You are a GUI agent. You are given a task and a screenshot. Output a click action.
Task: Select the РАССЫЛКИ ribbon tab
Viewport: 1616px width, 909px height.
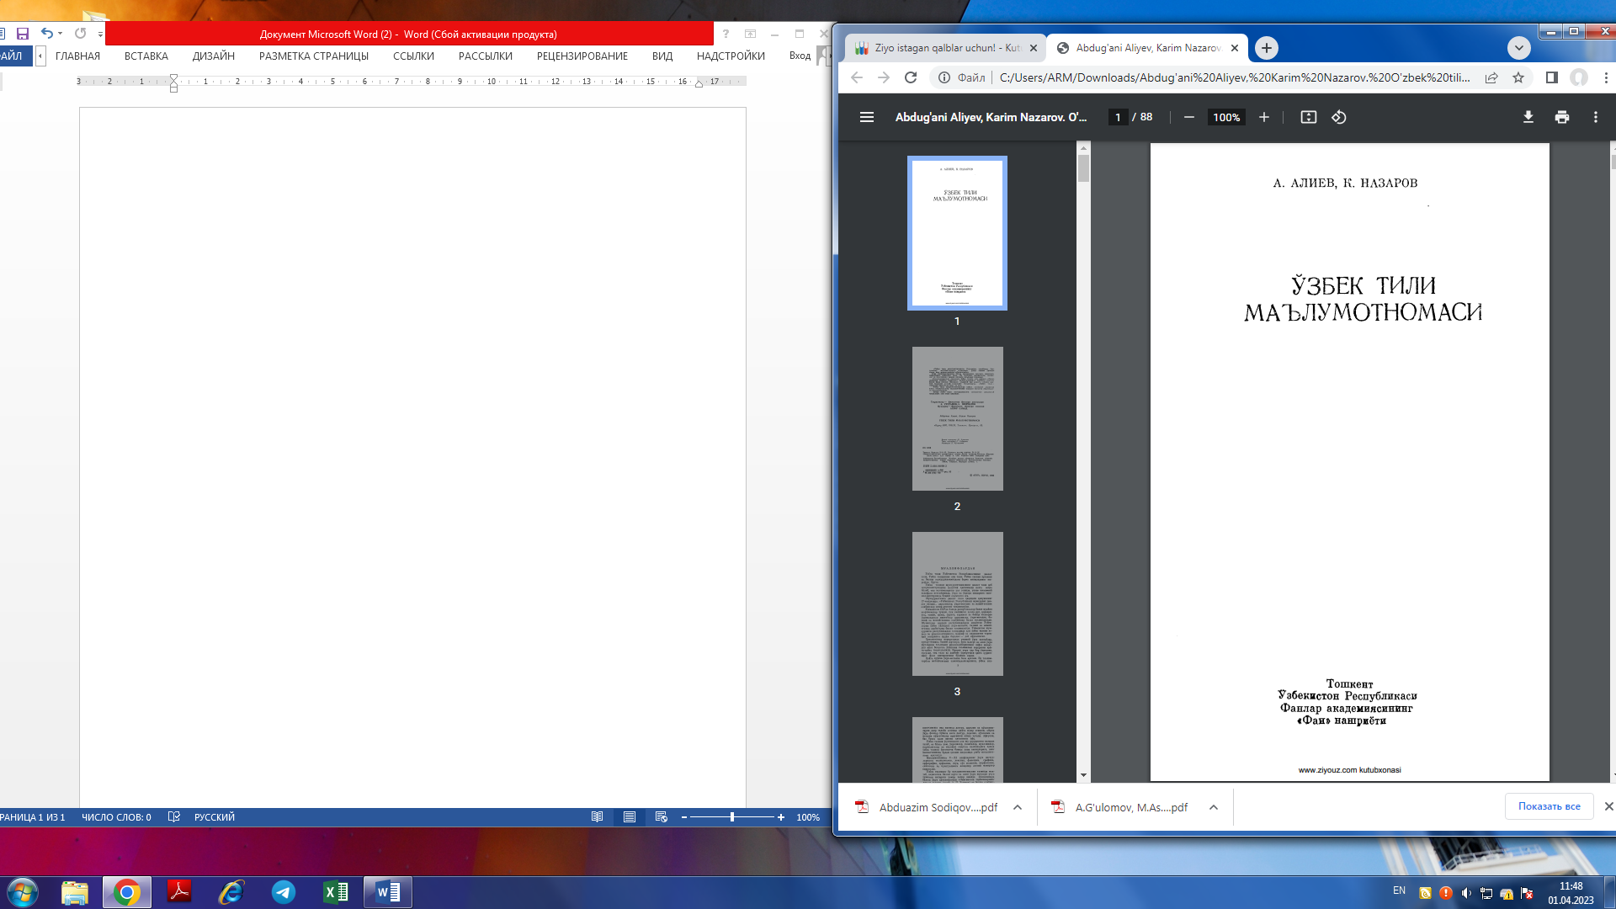[x=486, y=56]
